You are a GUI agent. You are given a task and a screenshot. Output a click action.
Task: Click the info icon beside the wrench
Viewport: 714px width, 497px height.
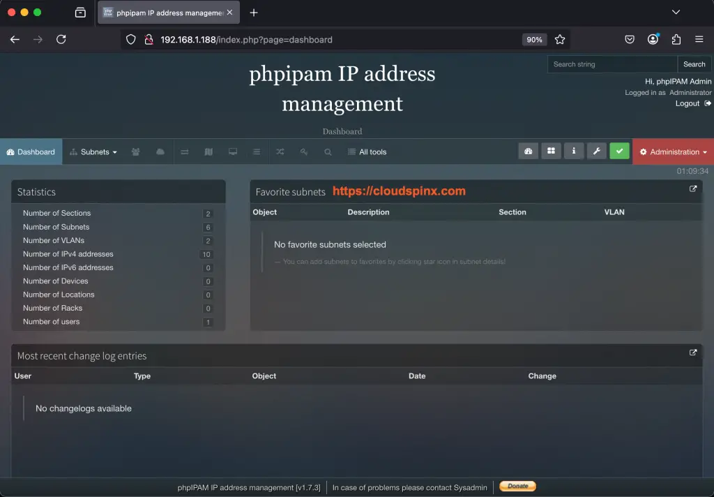tap(574, 151)
